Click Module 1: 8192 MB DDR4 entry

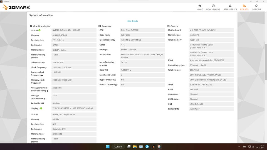[211, 46]
